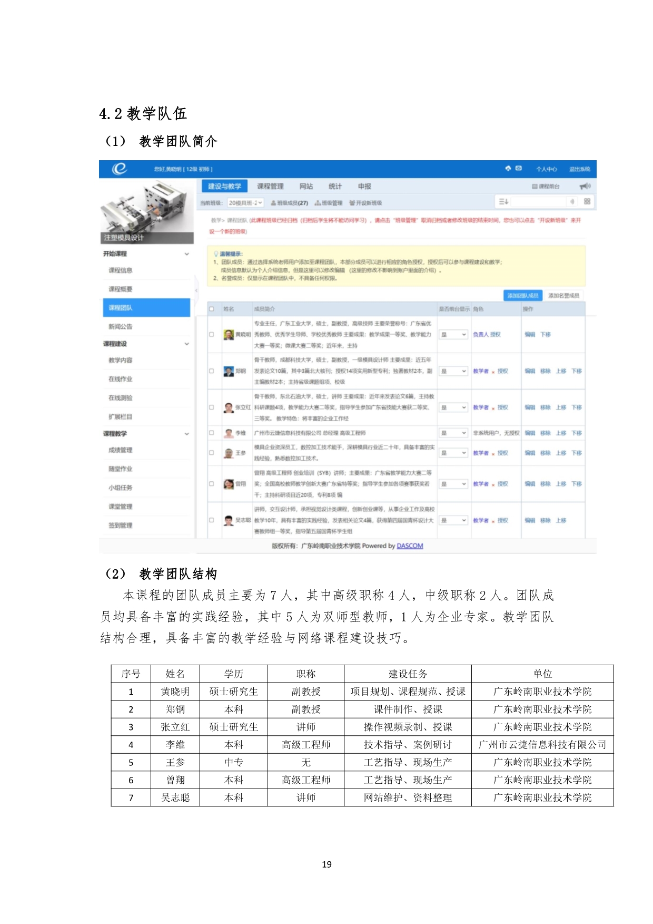The image size is (653, 924).
Task: Remove 教学者 role with red x in 王参 row
Action: click(x=493, y=453)
